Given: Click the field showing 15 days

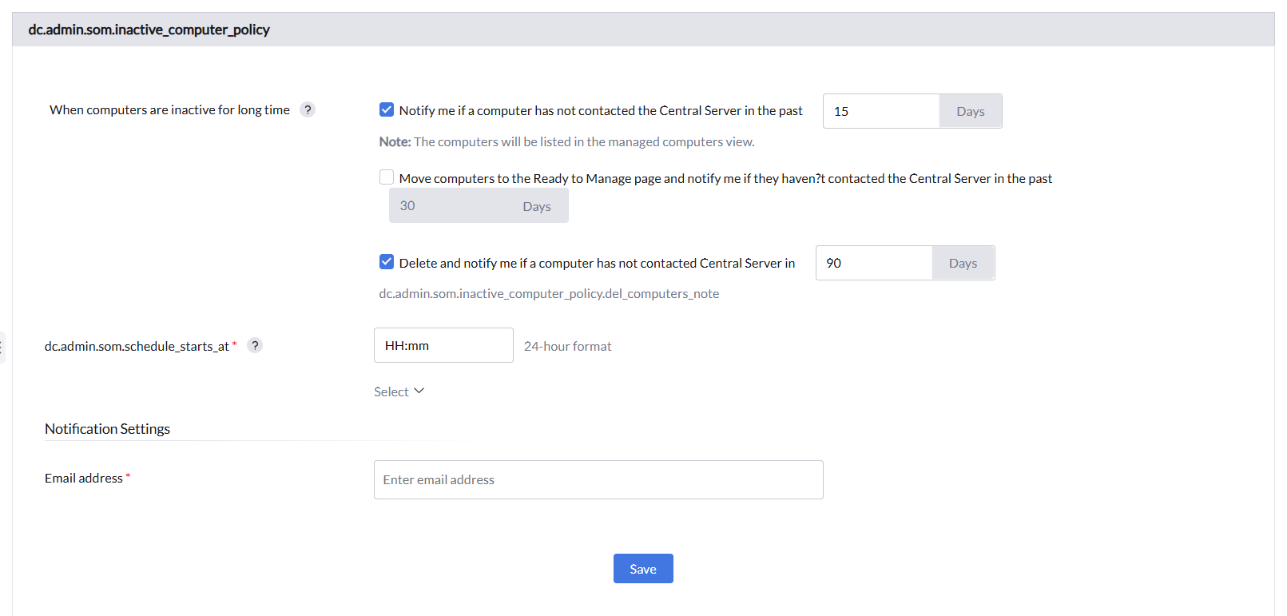Looking at the screenshot, I should [880, 111].
